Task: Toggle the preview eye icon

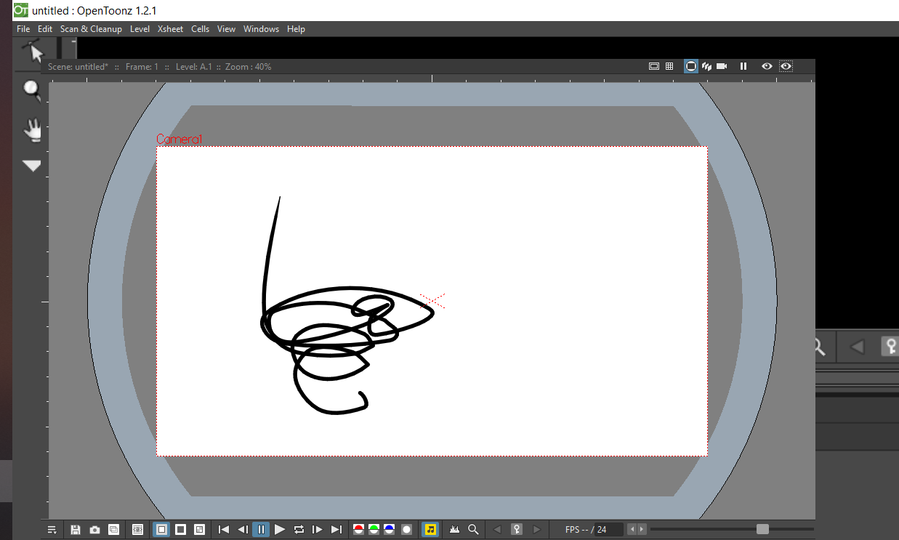Action: click(x=767, y=66)
